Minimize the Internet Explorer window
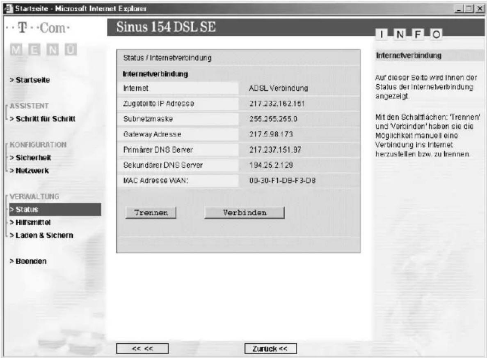487x358 pixels. point(459,9)
